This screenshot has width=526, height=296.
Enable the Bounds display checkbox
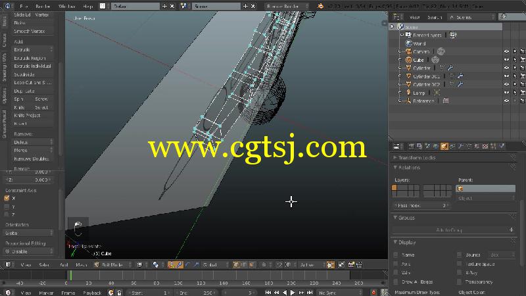click(x=459, y=255)
